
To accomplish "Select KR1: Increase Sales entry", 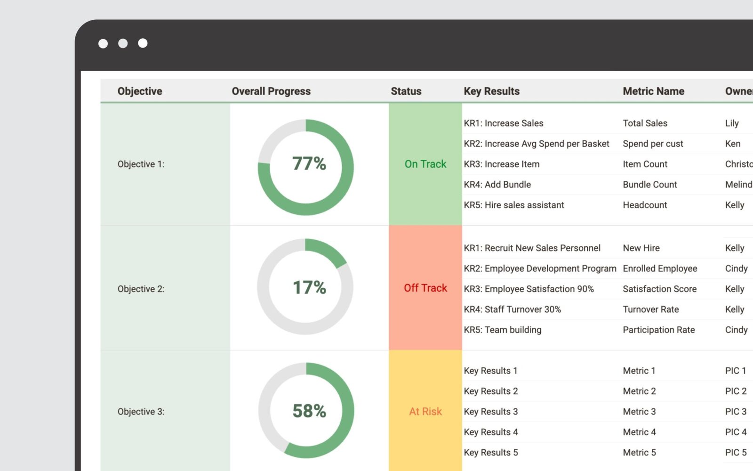I will 504,123.
